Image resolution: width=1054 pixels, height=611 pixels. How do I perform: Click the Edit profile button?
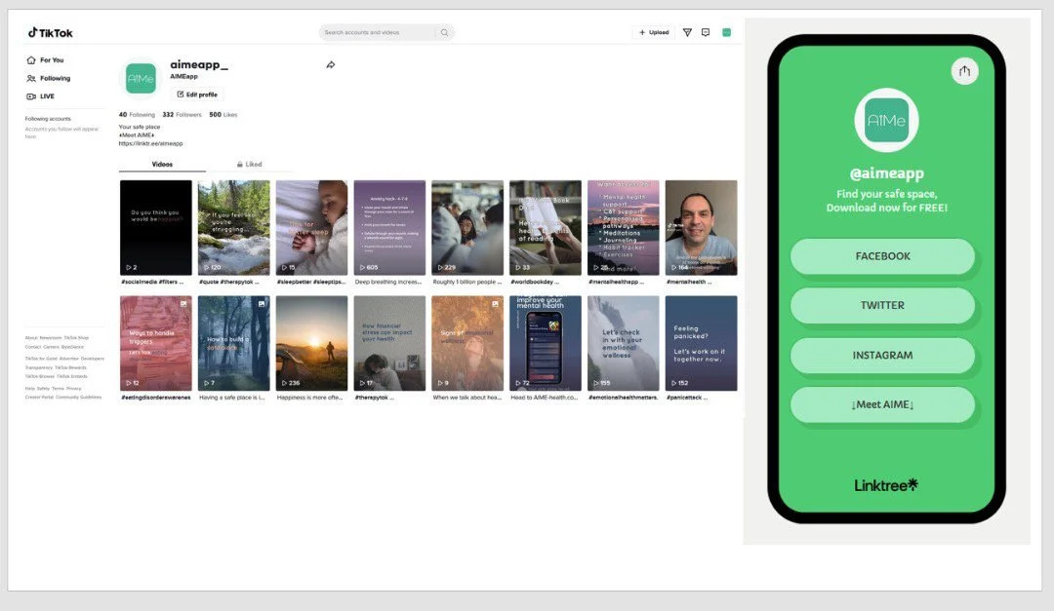[197, 94]
